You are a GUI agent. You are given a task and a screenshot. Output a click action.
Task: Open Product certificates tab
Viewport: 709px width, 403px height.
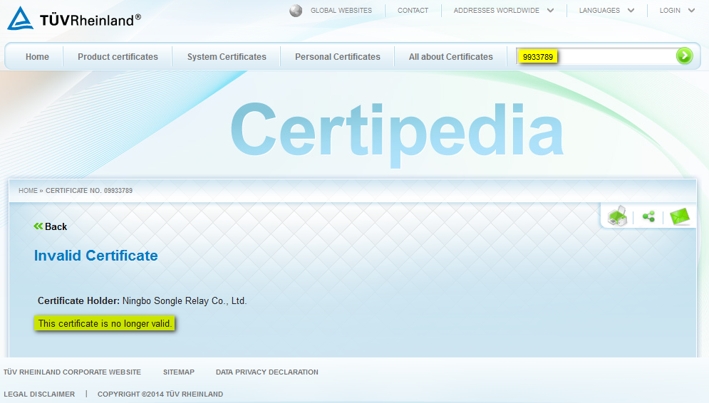(x=118, y=57)
